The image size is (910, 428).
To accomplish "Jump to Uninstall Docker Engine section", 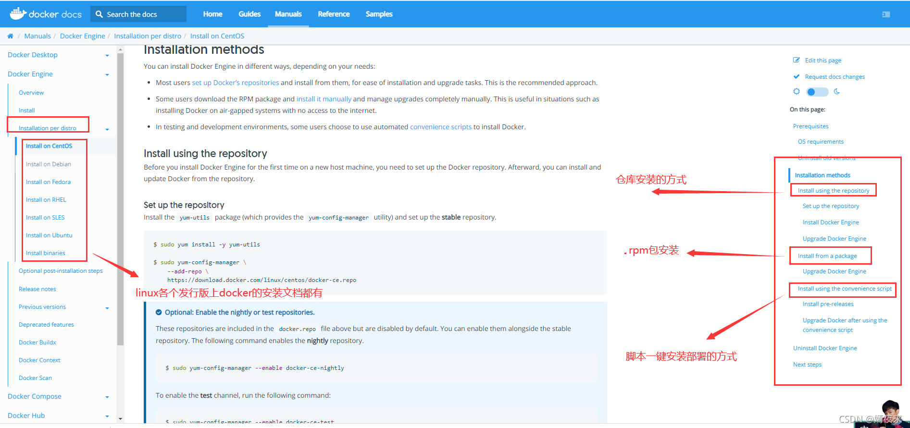I will (x=825, y=348).
